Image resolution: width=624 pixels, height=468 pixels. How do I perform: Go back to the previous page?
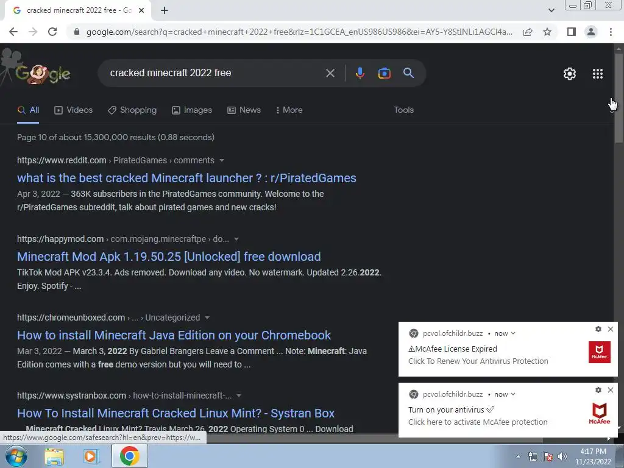click(x=13, y=32)
